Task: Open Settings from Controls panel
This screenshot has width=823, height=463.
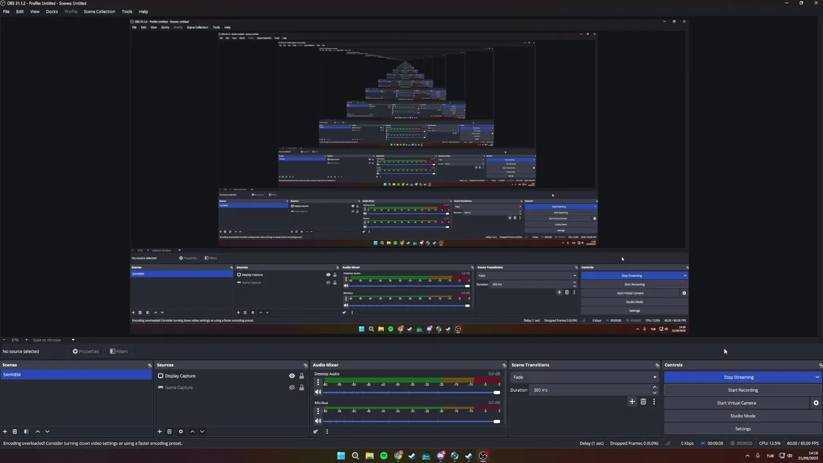Action: pos(743,429)
